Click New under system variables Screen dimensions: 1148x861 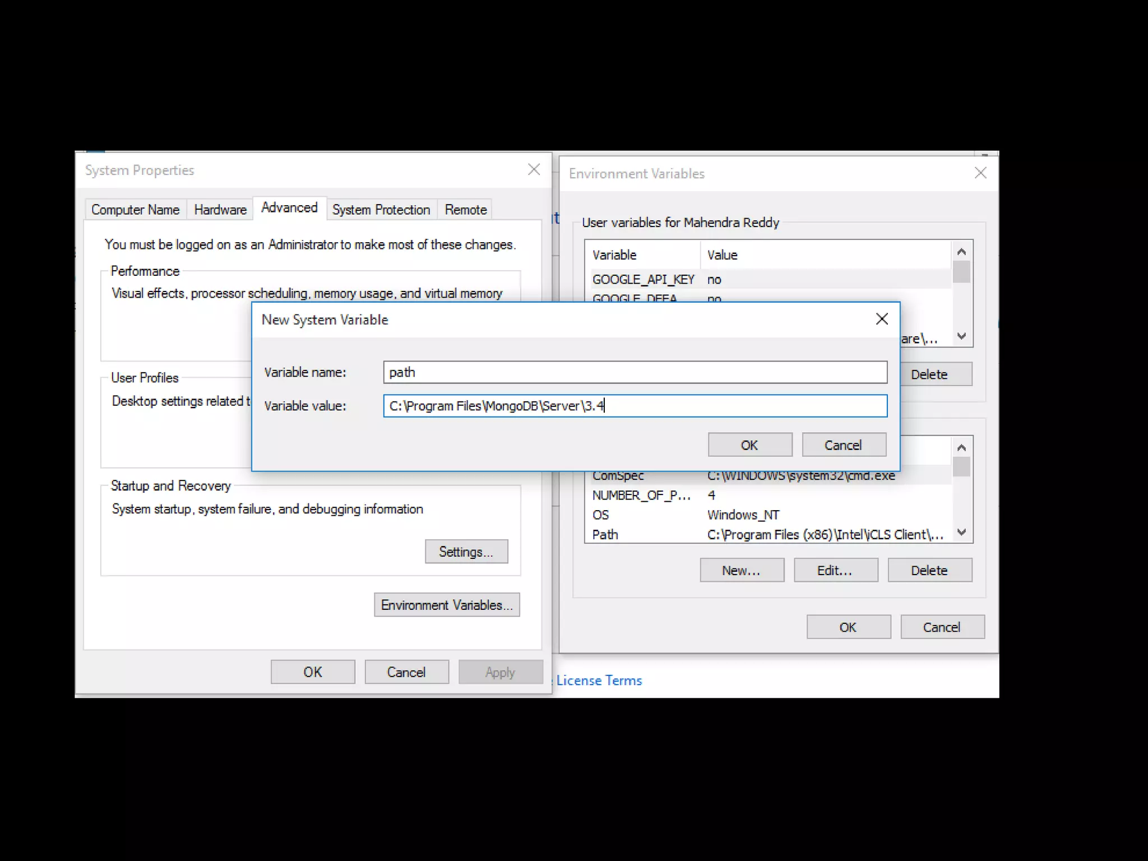click(741, 571)
